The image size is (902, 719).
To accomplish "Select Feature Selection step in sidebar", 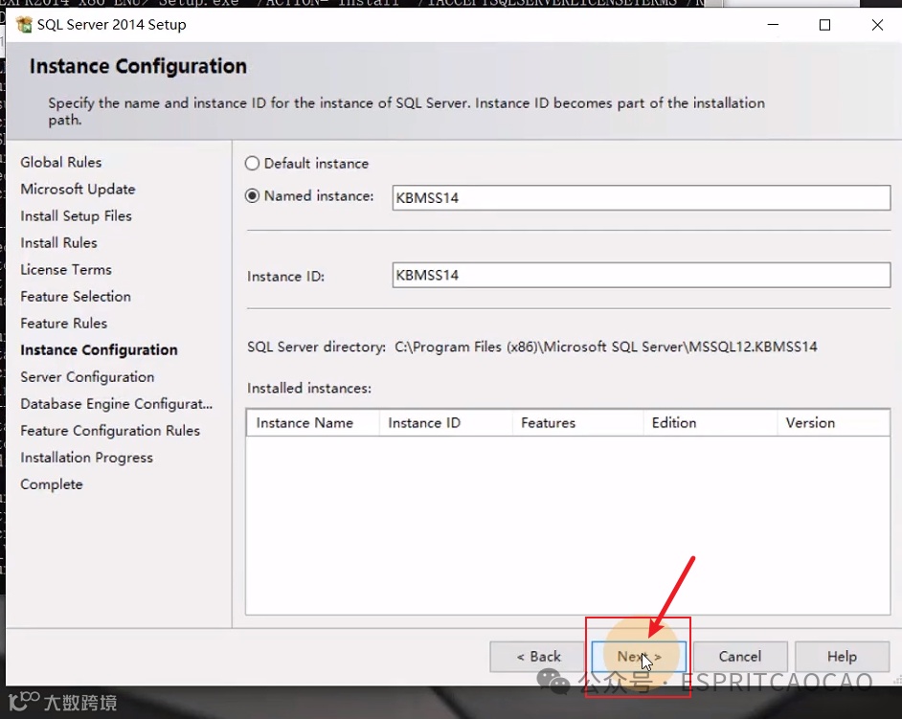I will click(x=76, y=296).
